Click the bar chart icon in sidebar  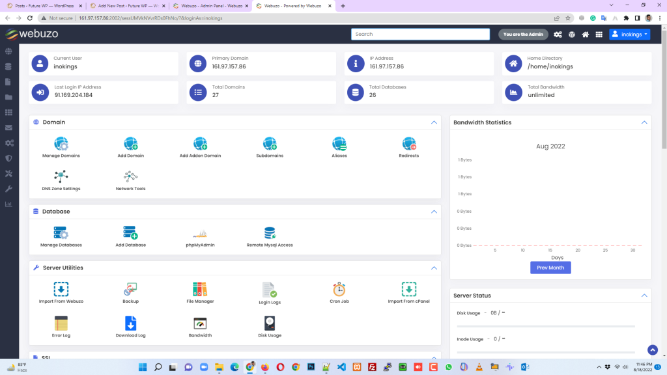[8, 204]
